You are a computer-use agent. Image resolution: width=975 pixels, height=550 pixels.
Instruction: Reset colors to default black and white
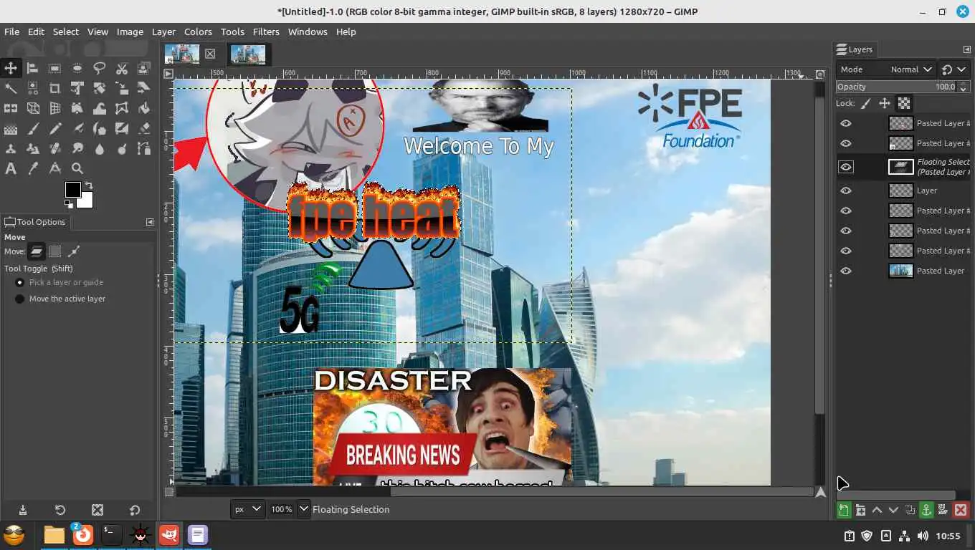click(68, 203)
